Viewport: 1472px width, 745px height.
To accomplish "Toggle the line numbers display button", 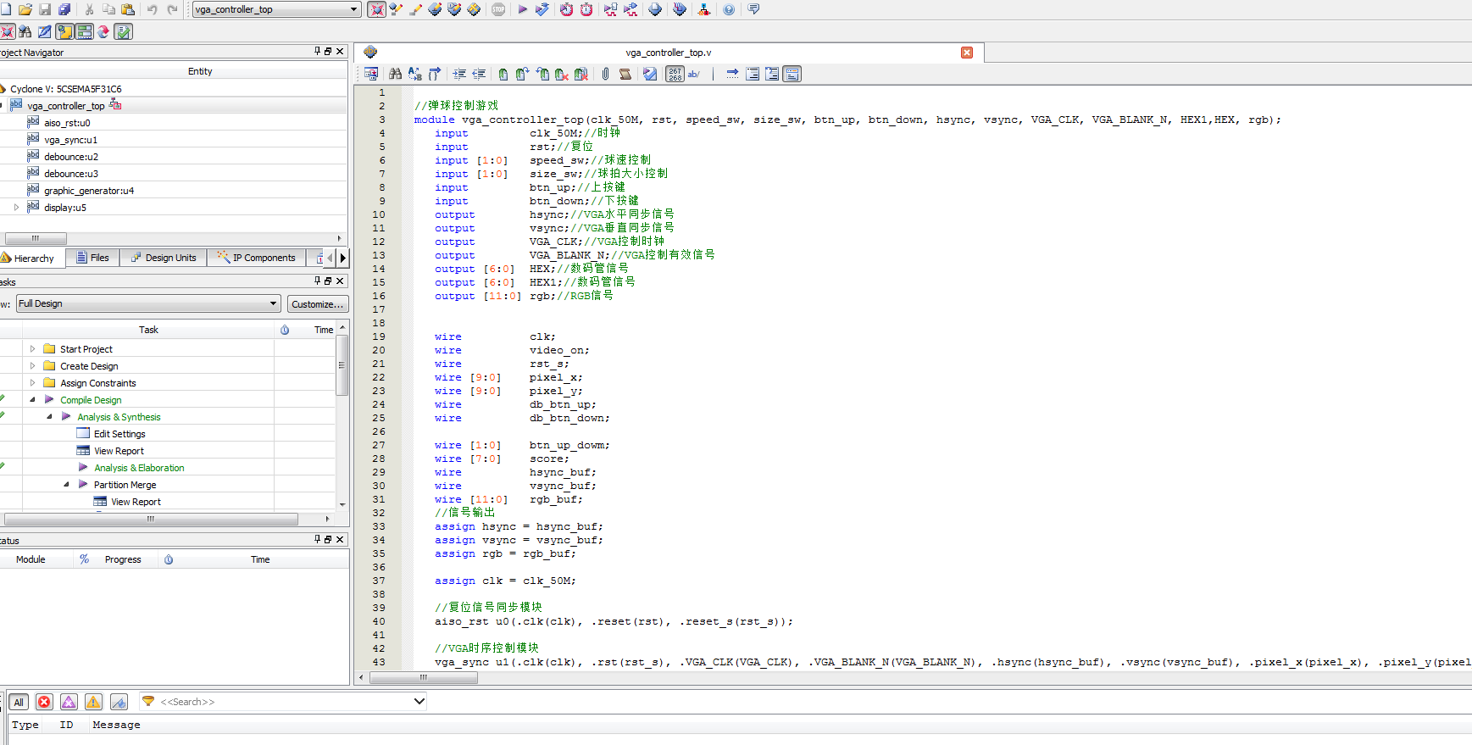I will point(675,75).
